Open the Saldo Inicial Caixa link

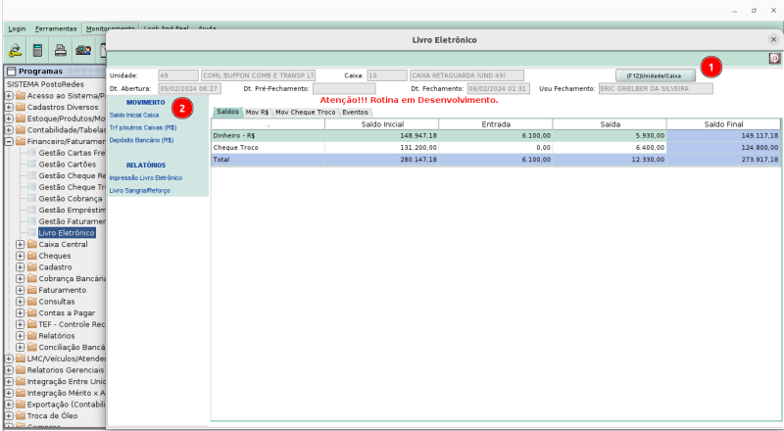[134, 115]
